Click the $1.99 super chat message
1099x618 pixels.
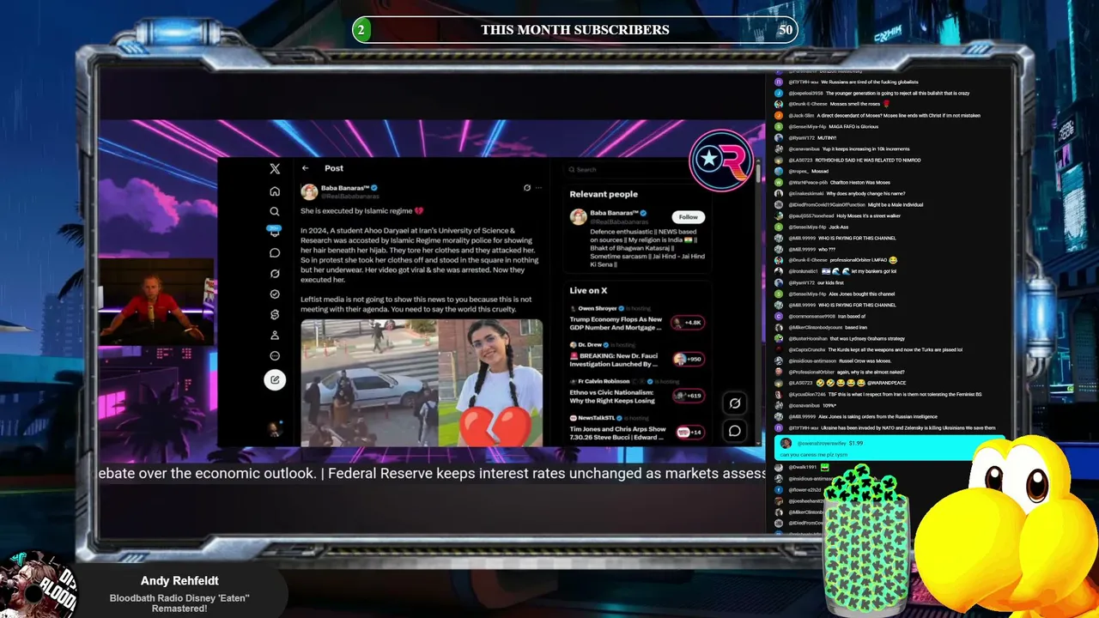[x=889, y=448]
